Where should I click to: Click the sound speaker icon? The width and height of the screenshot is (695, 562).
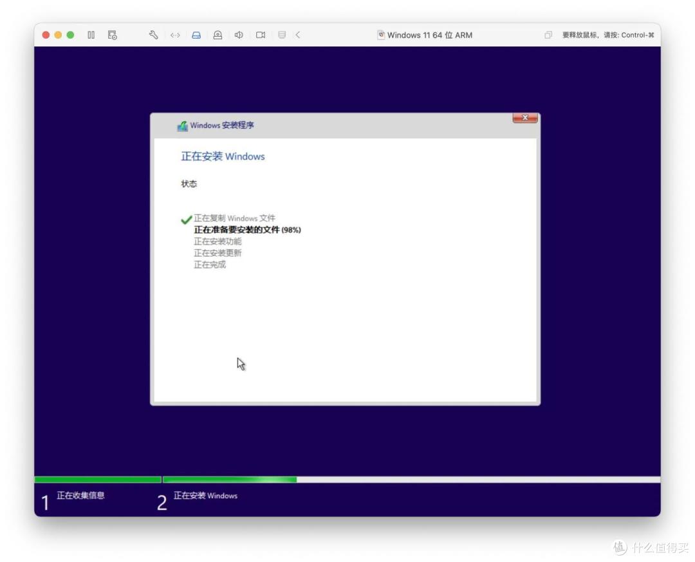click(239, 35)
